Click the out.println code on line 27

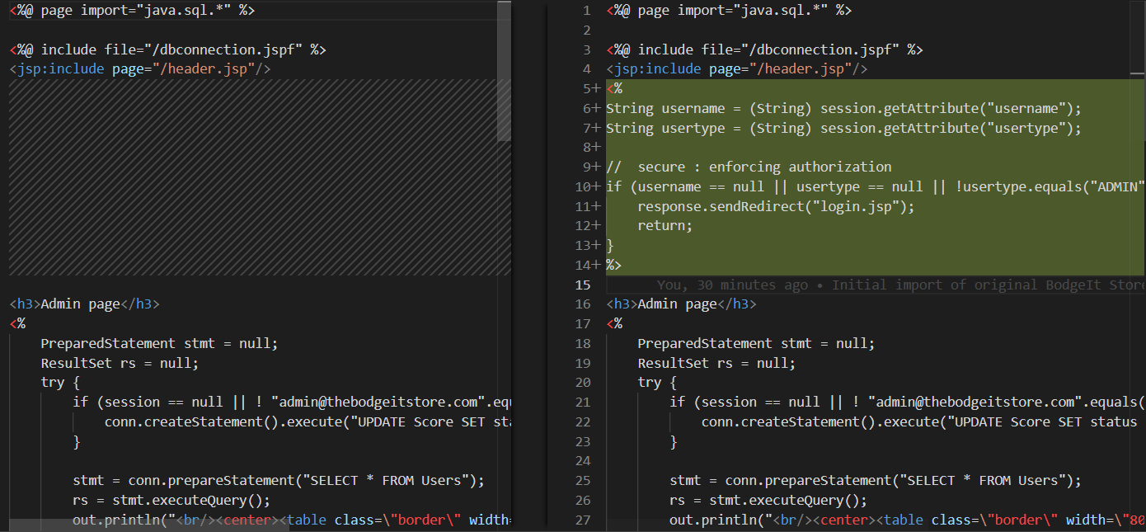coord(908,520)
